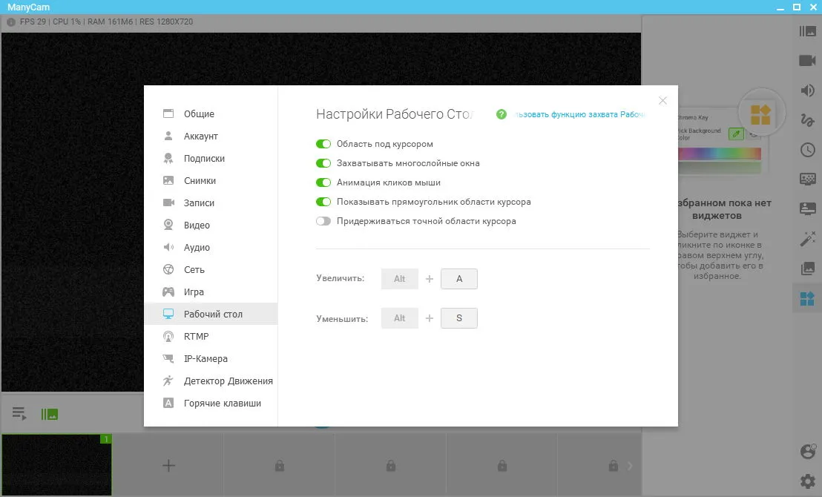Toggle Захватывать многослойные окна switch

click(323, 164)
